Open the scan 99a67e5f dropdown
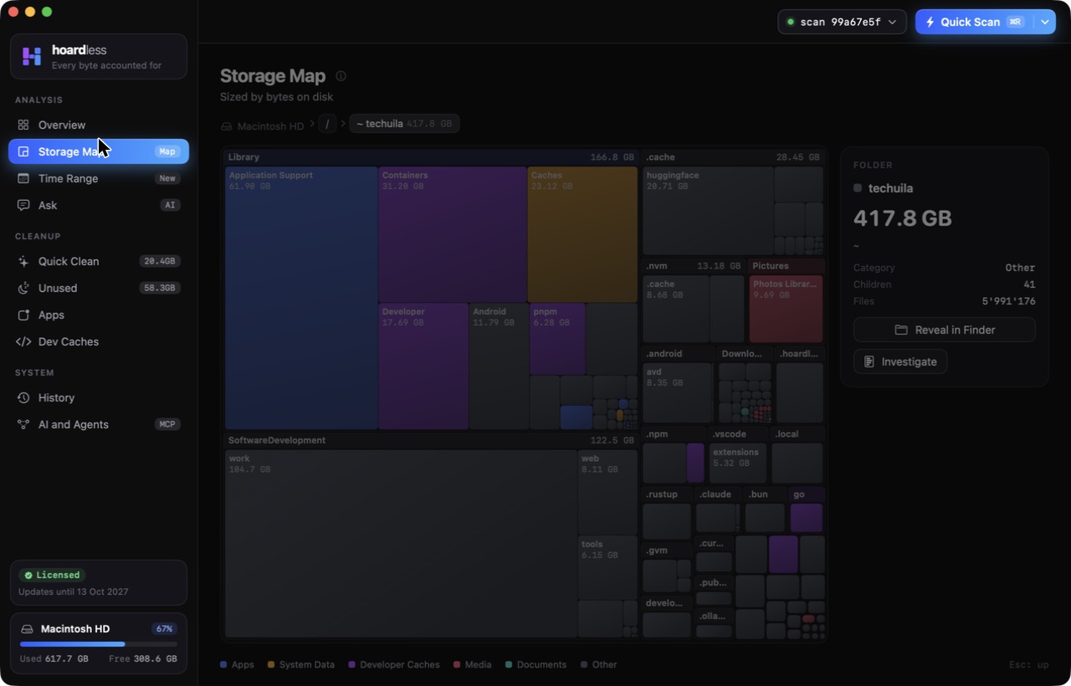The height and width of the screenshot is (686, 1071). pyautogui.click(x=842, y=22)
